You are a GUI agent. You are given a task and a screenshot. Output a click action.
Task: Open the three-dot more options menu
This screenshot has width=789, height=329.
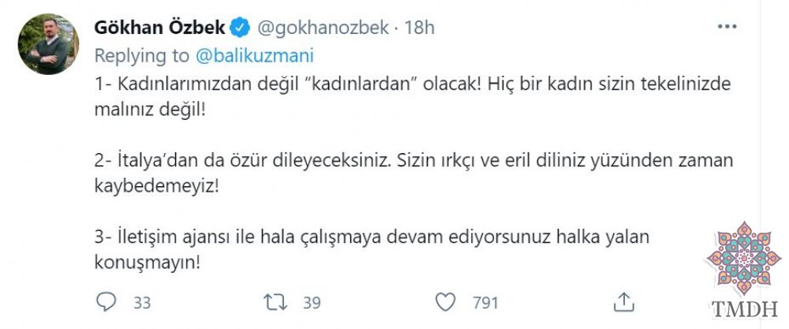727,27
